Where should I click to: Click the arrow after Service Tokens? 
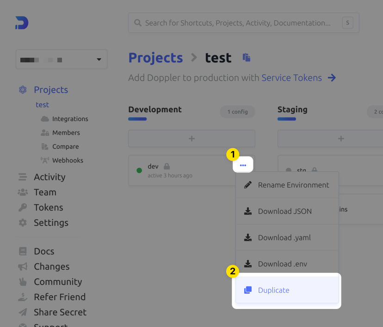tap(332, 78)
